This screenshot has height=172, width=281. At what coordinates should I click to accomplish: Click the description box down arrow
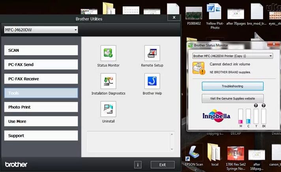(x=172, y=149)
